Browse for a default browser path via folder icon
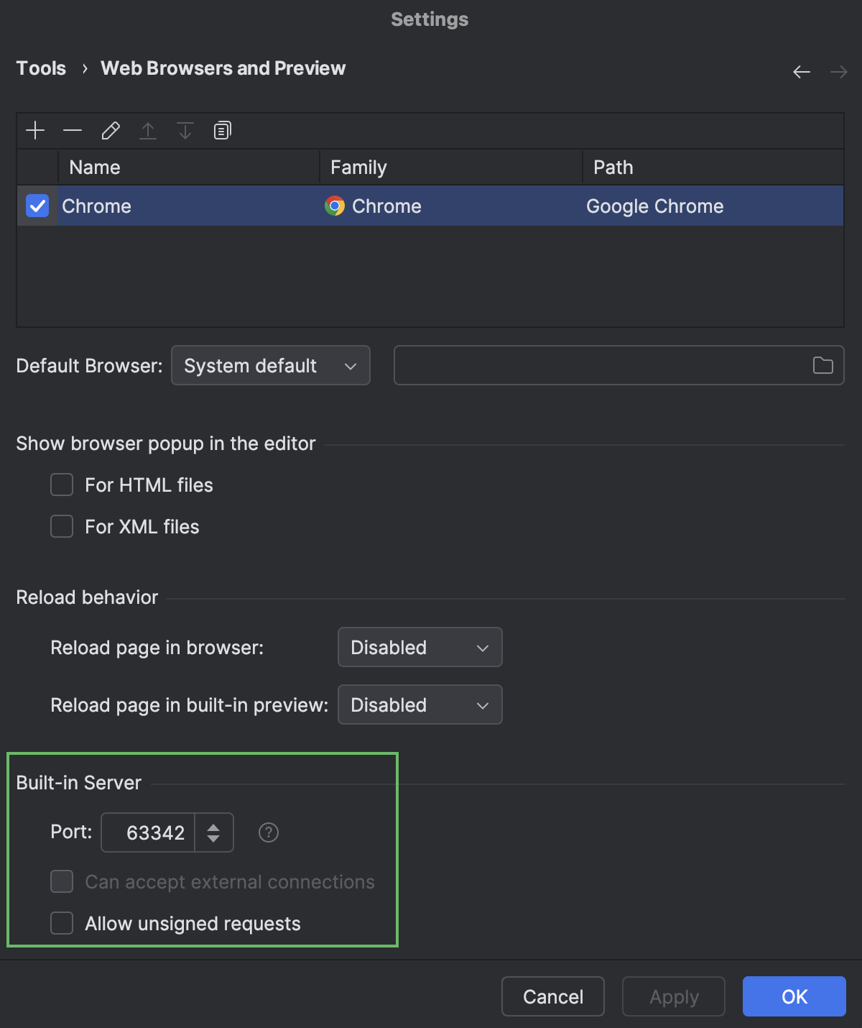Image resolution: width=862 pixels, height=1028 pixels. 823,365
